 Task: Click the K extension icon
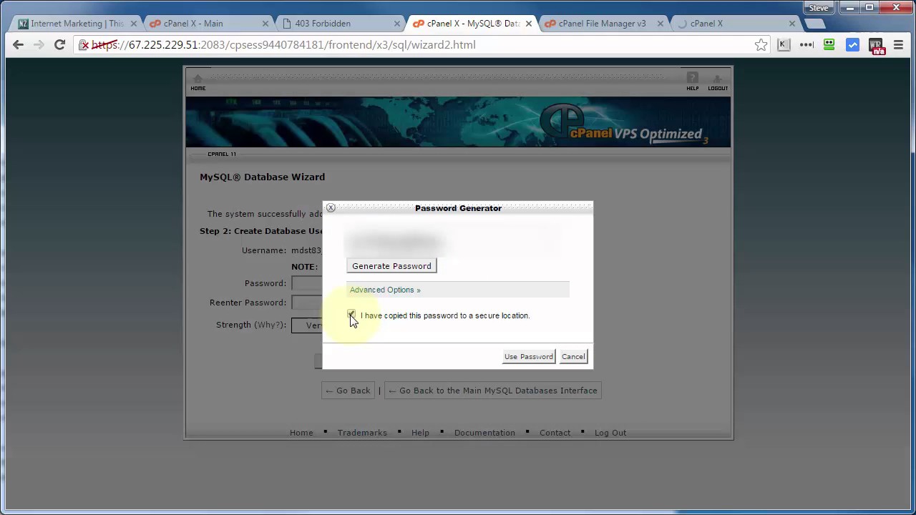(x=784, y=45)
